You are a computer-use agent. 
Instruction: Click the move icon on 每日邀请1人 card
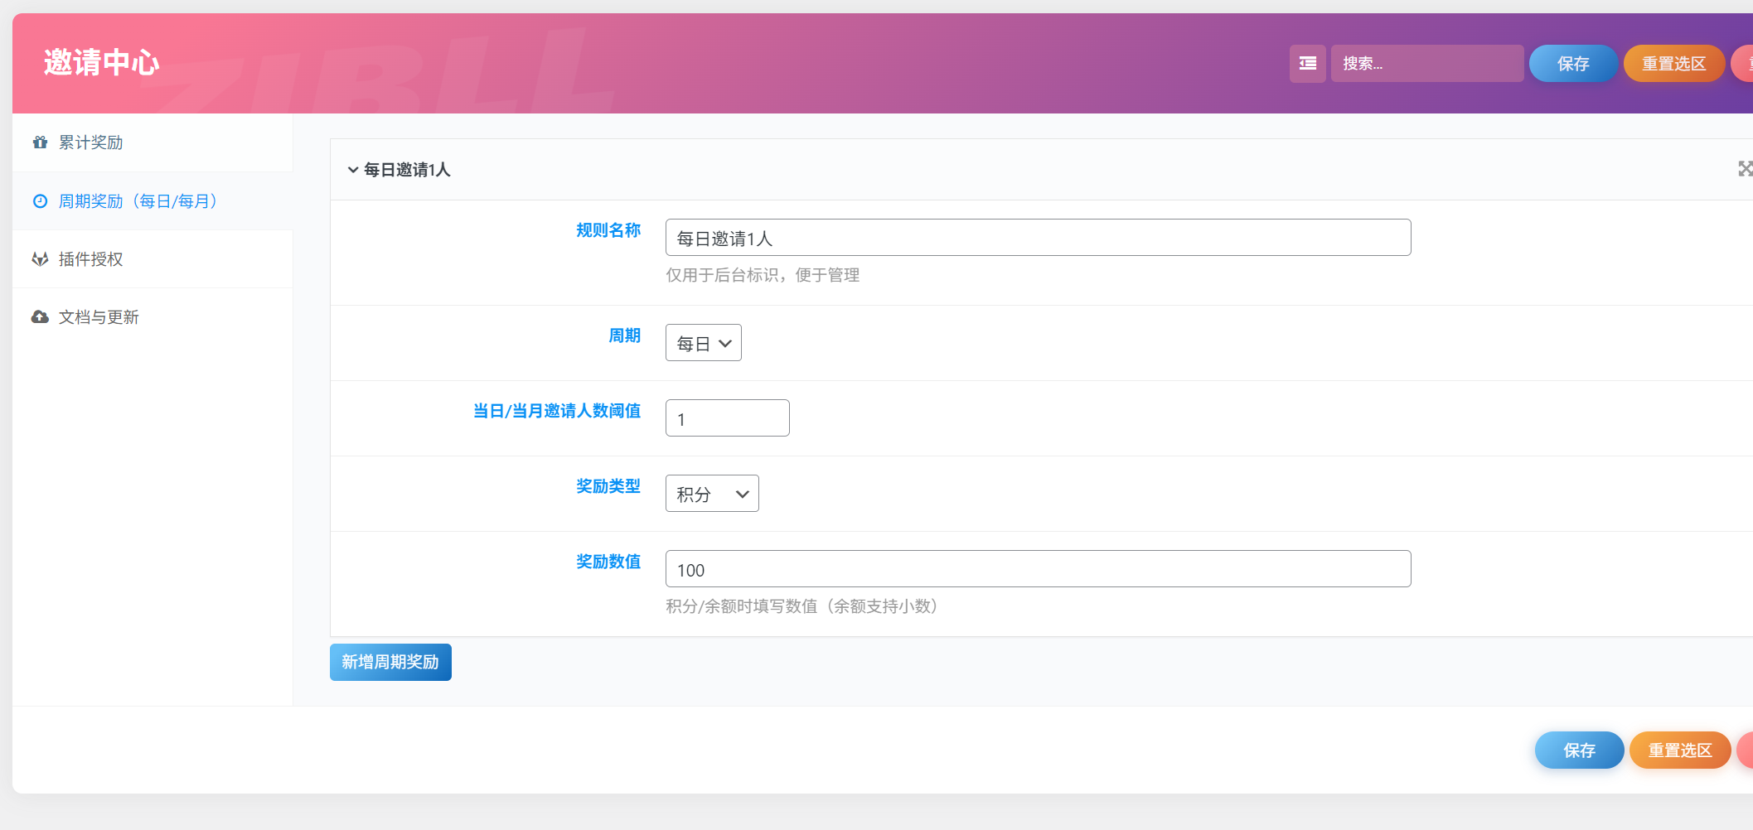[1745, 168]
